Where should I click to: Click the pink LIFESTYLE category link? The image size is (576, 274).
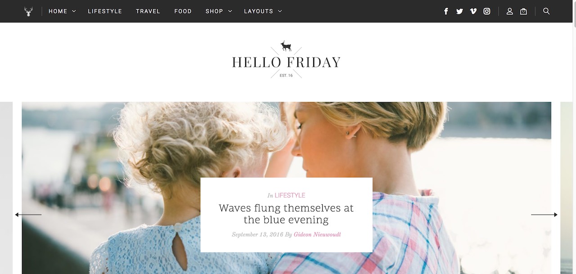[x=290, y=195]
